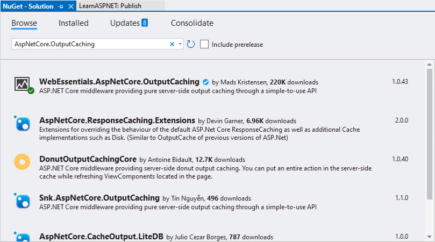Image resolution: width=435 pixels, height=242 pixels.
Task: Refresh the package list
Action: (190, 44)
